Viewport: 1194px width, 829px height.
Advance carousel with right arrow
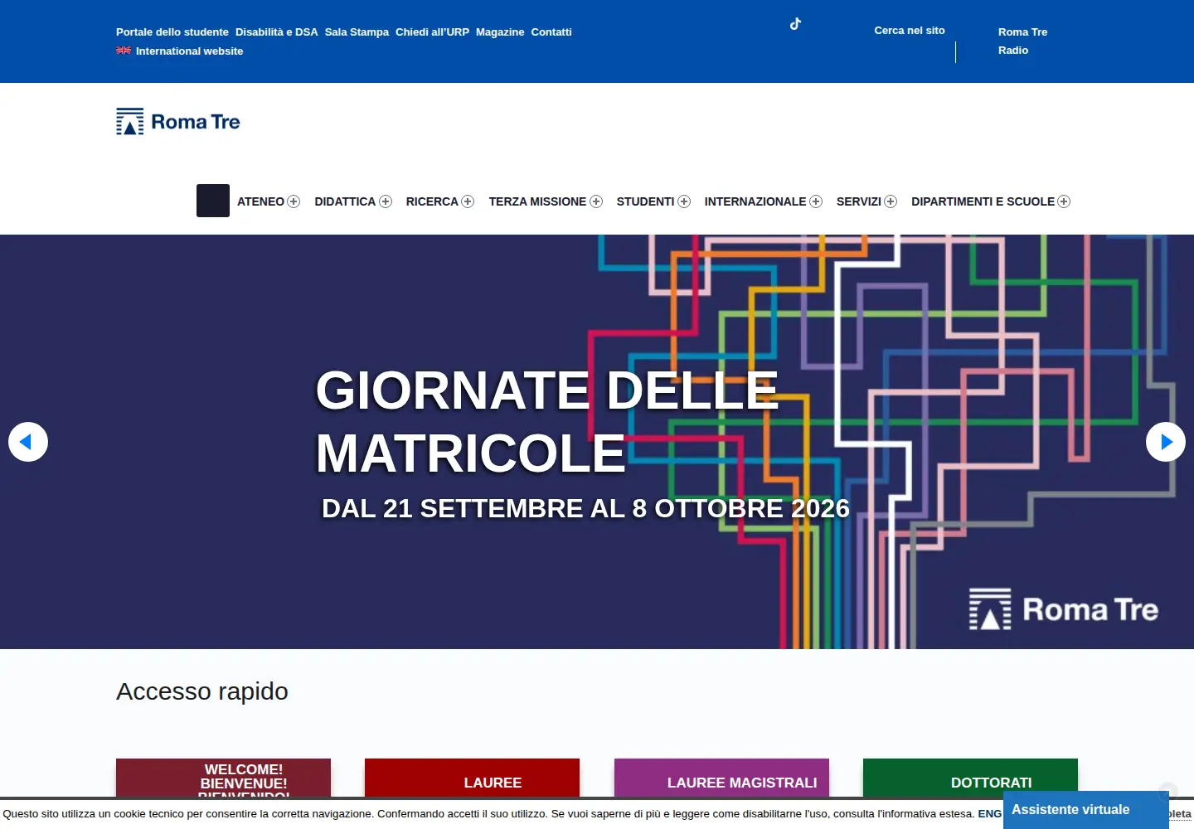click(x=1166, y=442)
